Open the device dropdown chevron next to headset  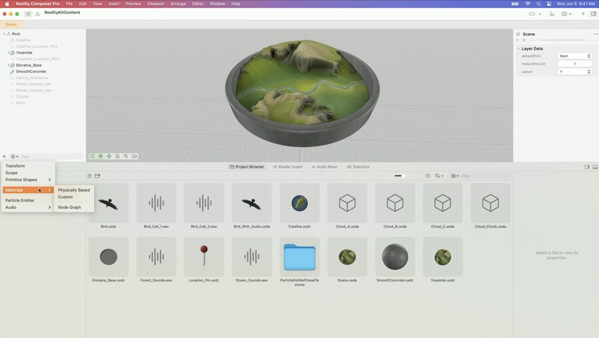540,14
